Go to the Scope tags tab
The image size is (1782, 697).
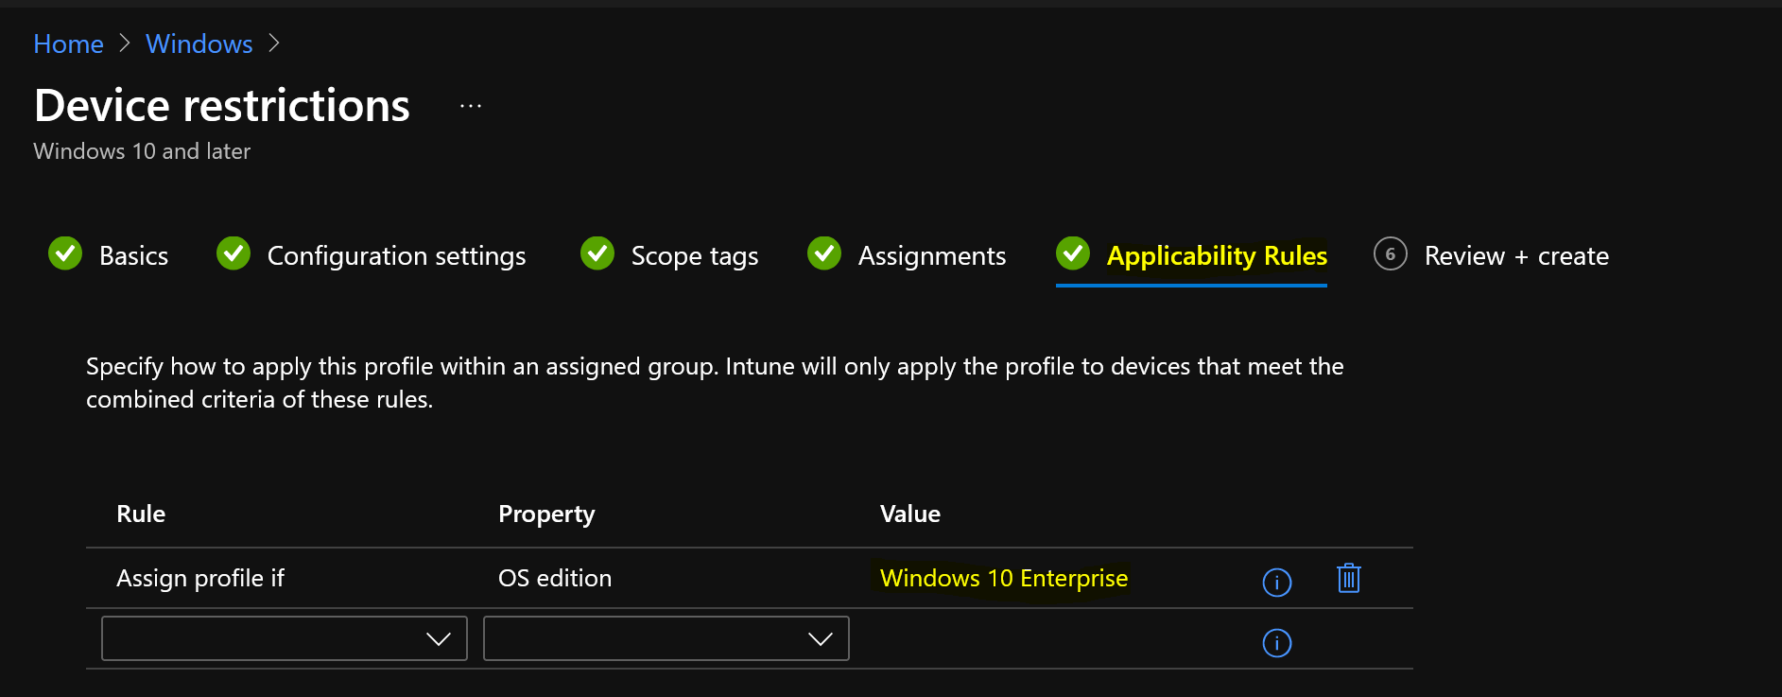pyautogui.click(x=695, y=256)
